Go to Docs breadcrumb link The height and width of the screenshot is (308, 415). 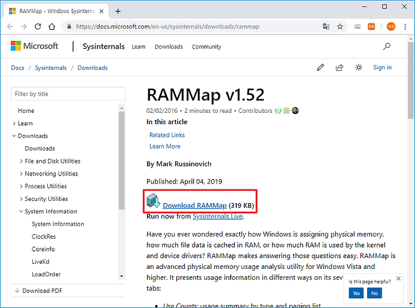coord(17,68)
